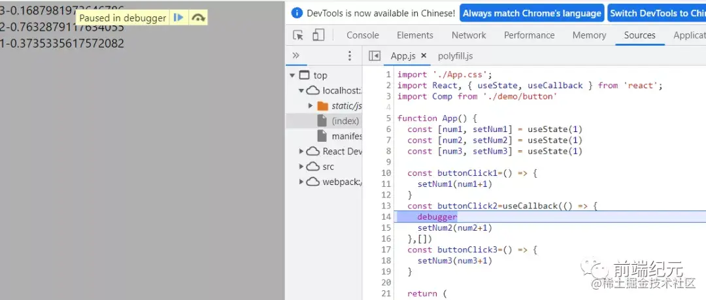The width and height of the screenshot is (706, 300).
Task: Switch to the Network tab
Action: click(x=469, y=35)
